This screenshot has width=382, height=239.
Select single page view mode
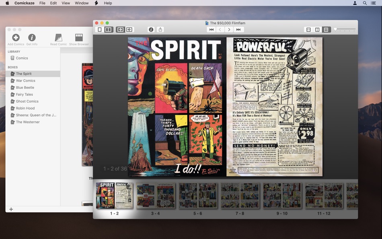click(99, 29)
